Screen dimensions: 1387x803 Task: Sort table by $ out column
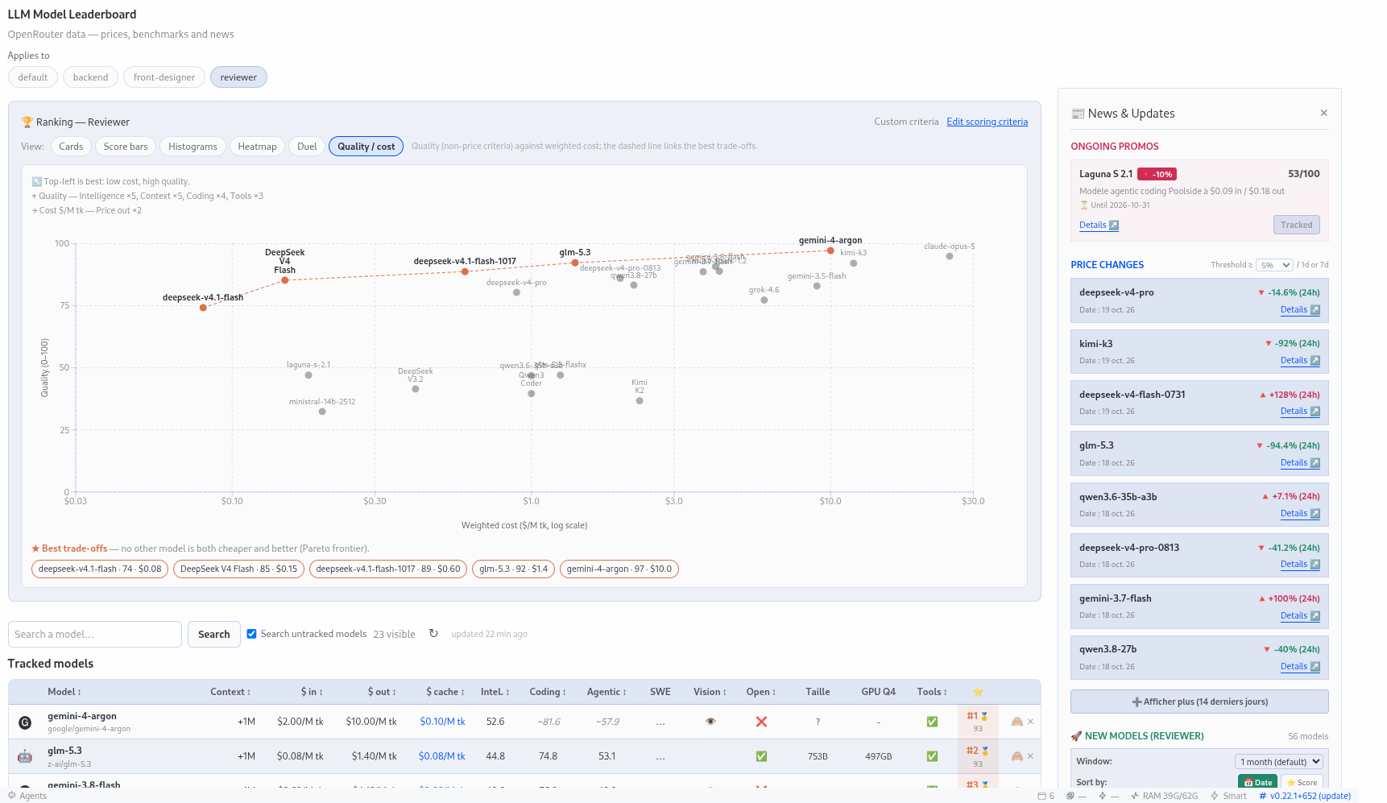point(382,692)
